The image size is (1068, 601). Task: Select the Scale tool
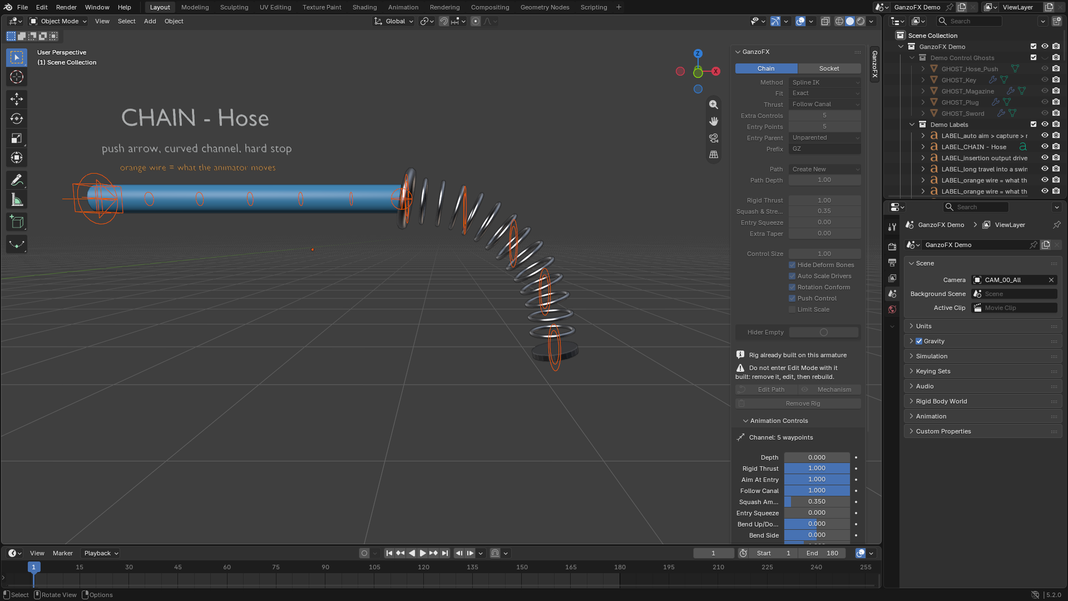click(x=17, y=138)
